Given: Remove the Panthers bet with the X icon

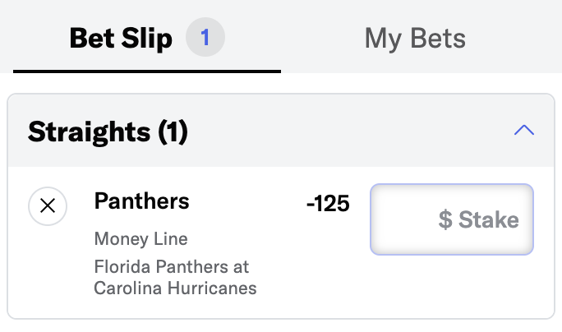Looking at the screenshot, I should 48,206.
